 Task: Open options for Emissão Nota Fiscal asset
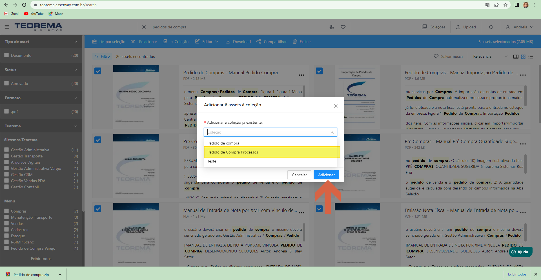pos(523,213)
